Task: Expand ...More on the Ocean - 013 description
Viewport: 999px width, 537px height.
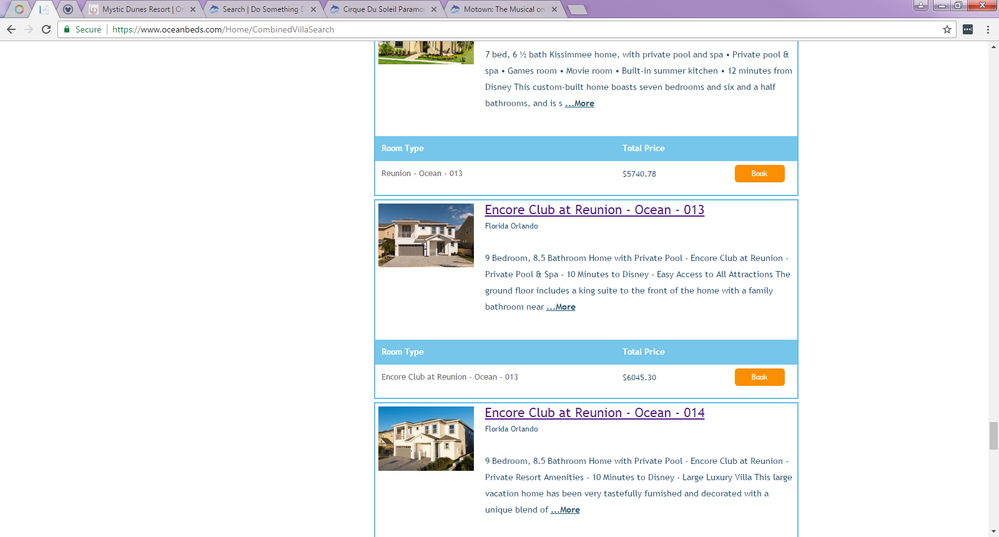Action: 561,307
